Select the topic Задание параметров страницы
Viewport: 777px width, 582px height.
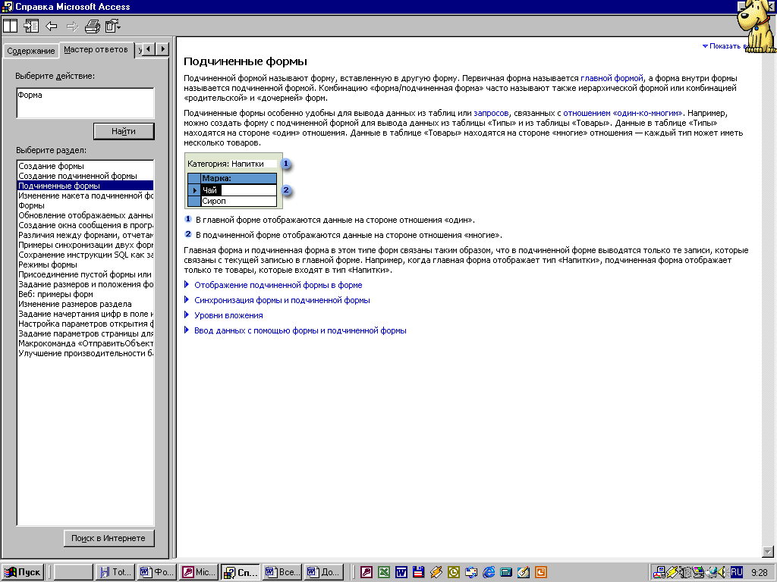click(x=85, y=333)
